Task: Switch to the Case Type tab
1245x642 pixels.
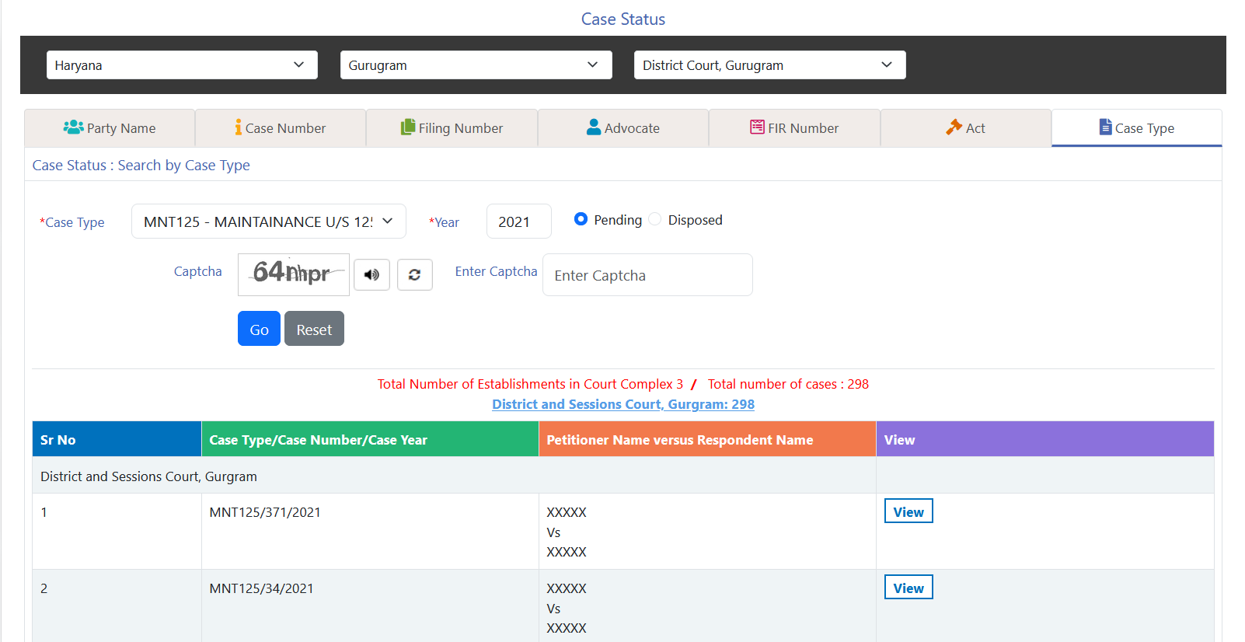Action: [x=1136, y=128]
